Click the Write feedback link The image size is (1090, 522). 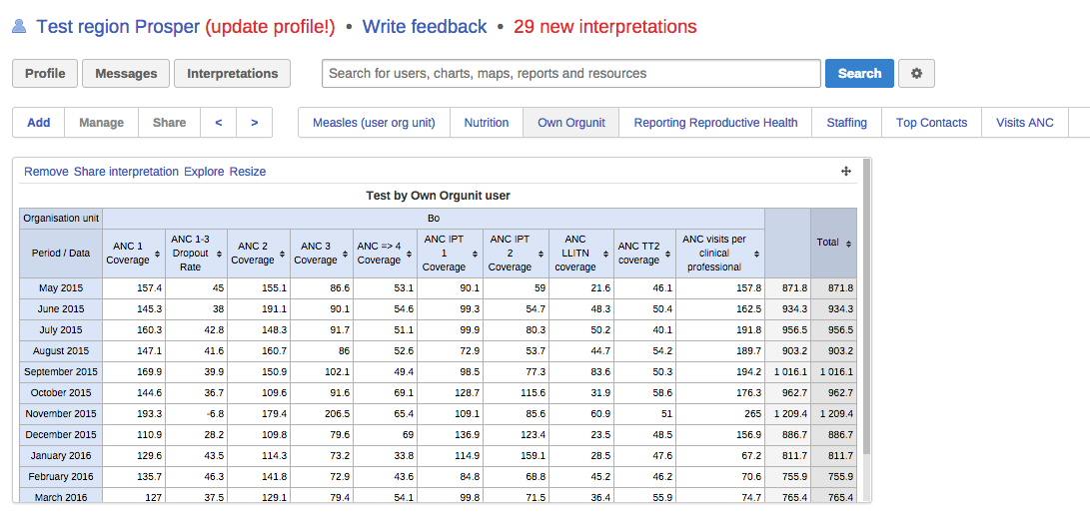click(425, 27)
